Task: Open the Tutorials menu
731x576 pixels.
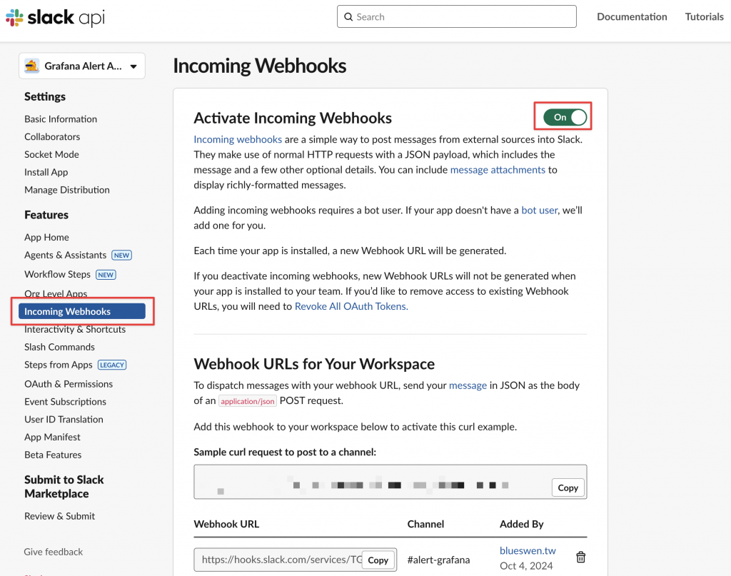Action: tap(704, 17)
